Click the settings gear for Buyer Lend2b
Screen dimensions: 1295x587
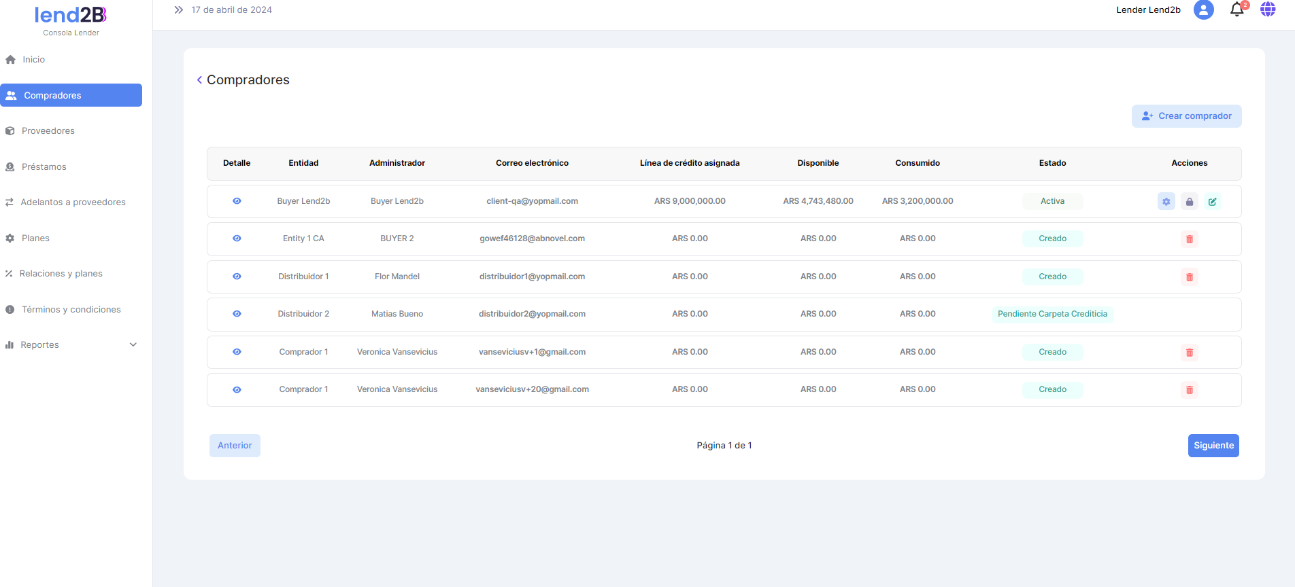pyautogui.click(x=1166, y=202)
